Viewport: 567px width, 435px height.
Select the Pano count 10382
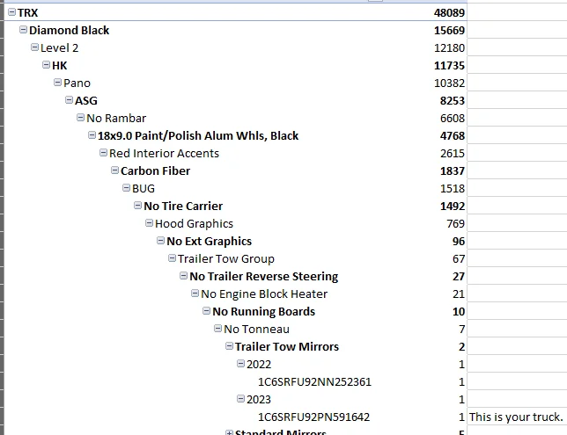pos(449,83)
